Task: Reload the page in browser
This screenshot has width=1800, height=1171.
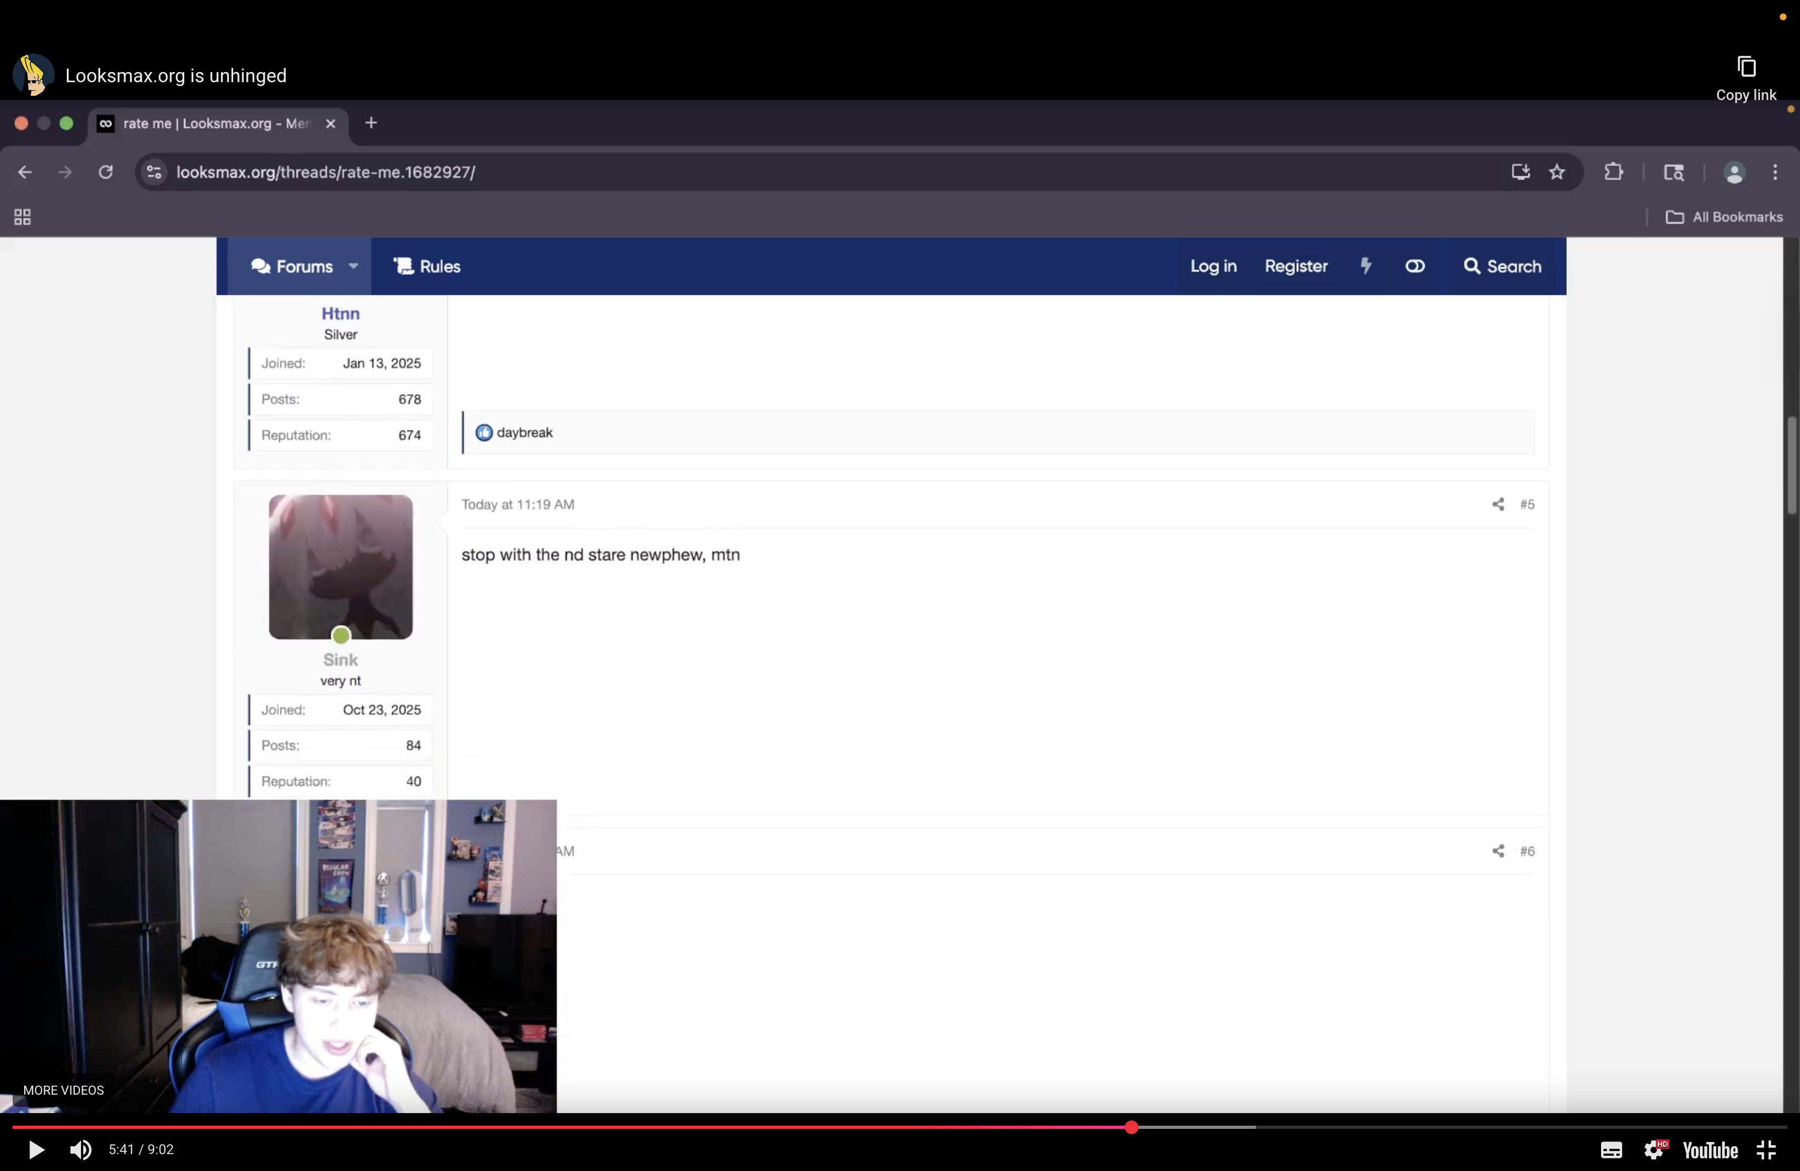Action: (106, 173)
